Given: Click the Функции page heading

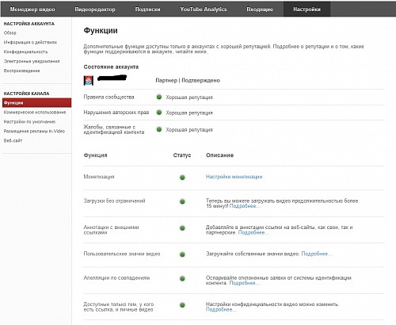Looking at the screenshot, I should click(x=101, y=31).
